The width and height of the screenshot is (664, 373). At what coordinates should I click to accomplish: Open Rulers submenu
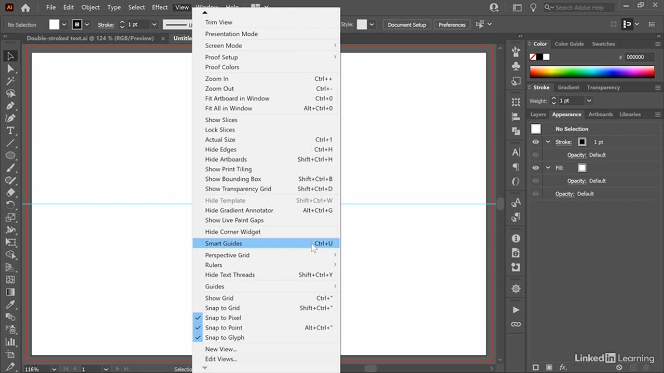266,265
